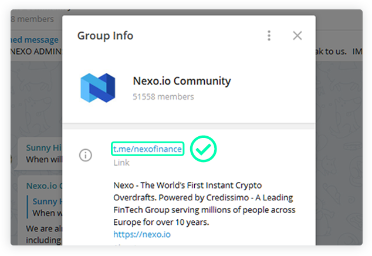This screenshot has width=372, height=256.
Task: Click the quoted Sunny reply in background chat
Action: point(45,207)
